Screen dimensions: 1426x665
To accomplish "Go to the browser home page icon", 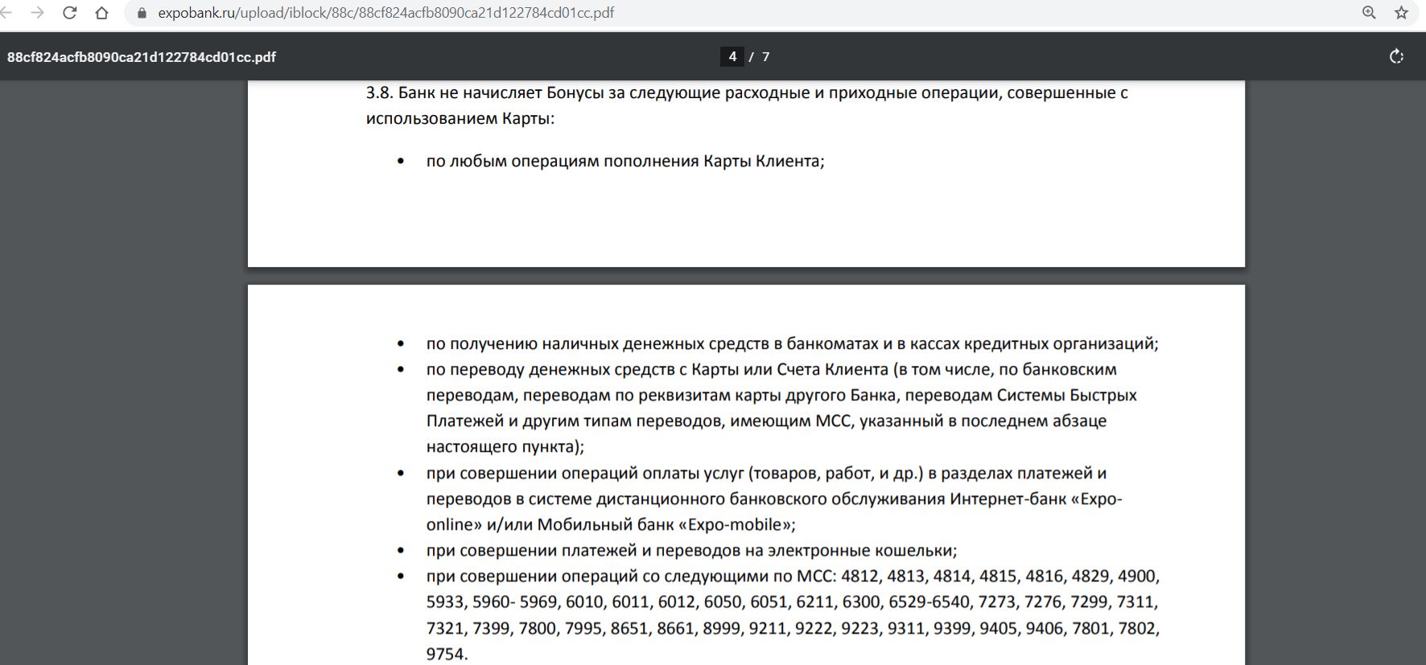I will [102, 13].
